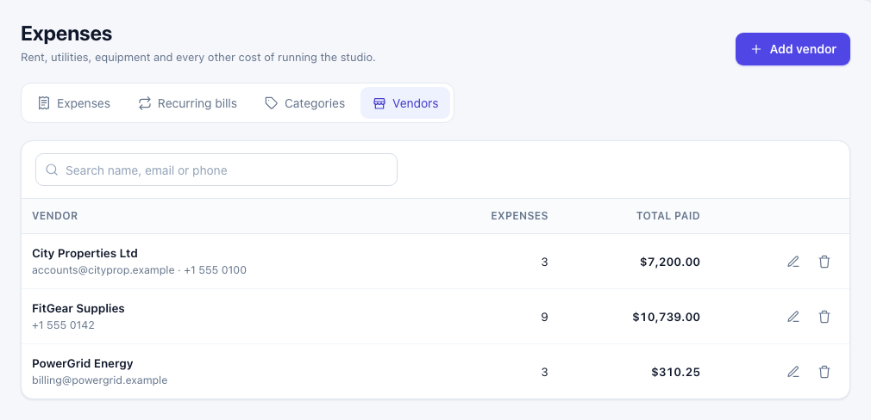Click the studio cost description subtitle

[198, 57]
